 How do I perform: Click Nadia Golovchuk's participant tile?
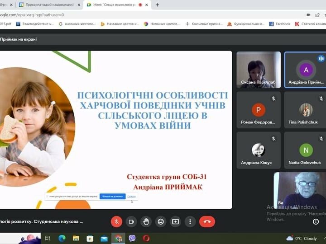306,150
